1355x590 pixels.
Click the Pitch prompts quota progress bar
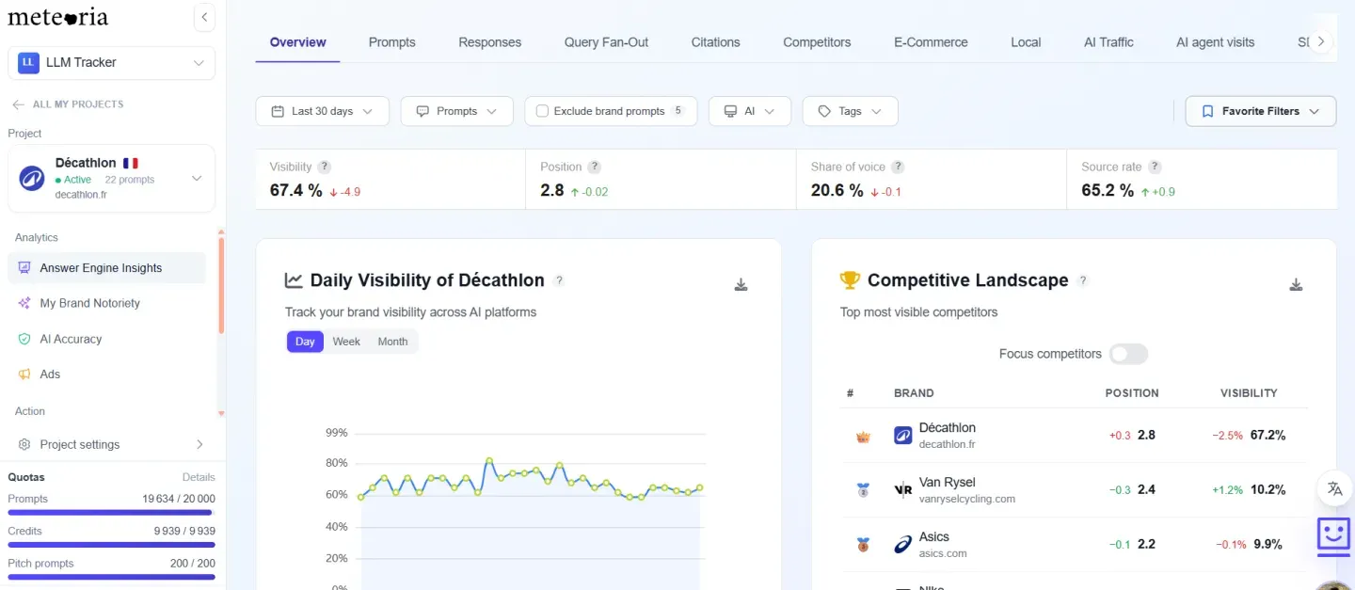pos(111,577)
